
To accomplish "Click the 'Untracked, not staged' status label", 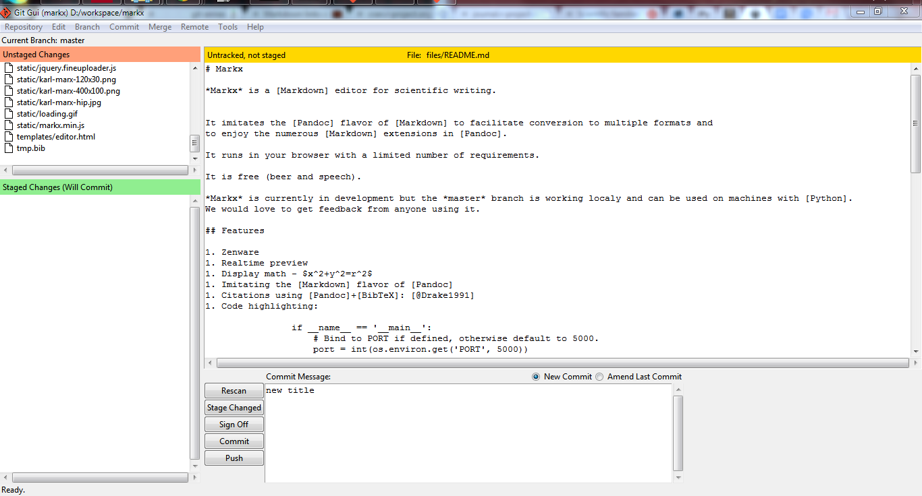I will coord(246,55).
